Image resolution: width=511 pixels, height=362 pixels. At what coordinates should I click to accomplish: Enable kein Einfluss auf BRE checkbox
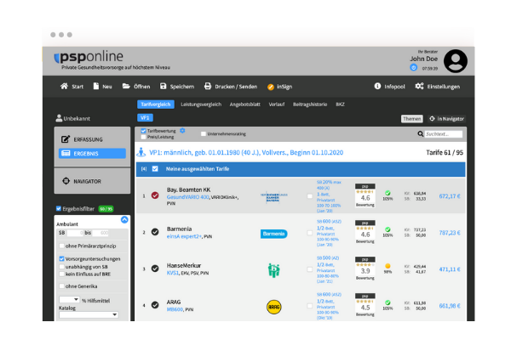pyautogui.click(x=61, y=274)
